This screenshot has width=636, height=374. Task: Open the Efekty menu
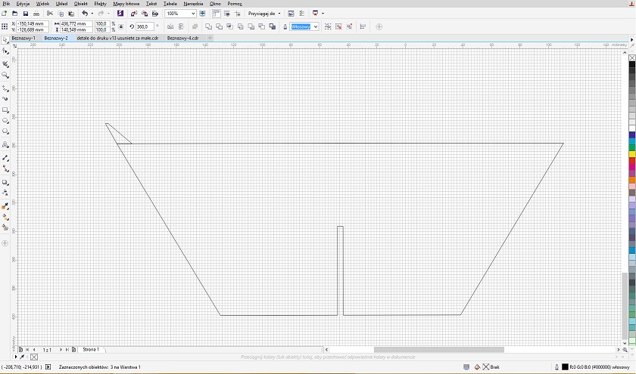(100, 4)
